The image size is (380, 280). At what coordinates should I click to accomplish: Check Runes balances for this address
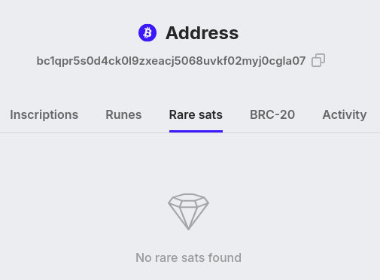click(123, 114)
